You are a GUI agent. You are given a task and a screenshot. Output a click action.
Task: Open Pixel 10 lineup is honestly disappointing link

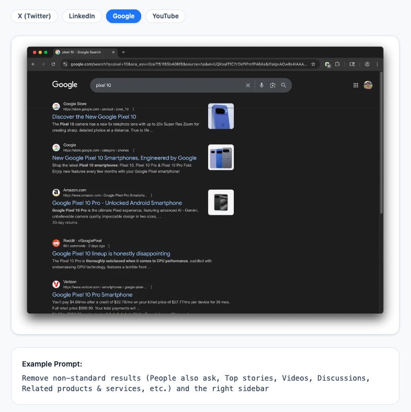[x=111, y=254]
